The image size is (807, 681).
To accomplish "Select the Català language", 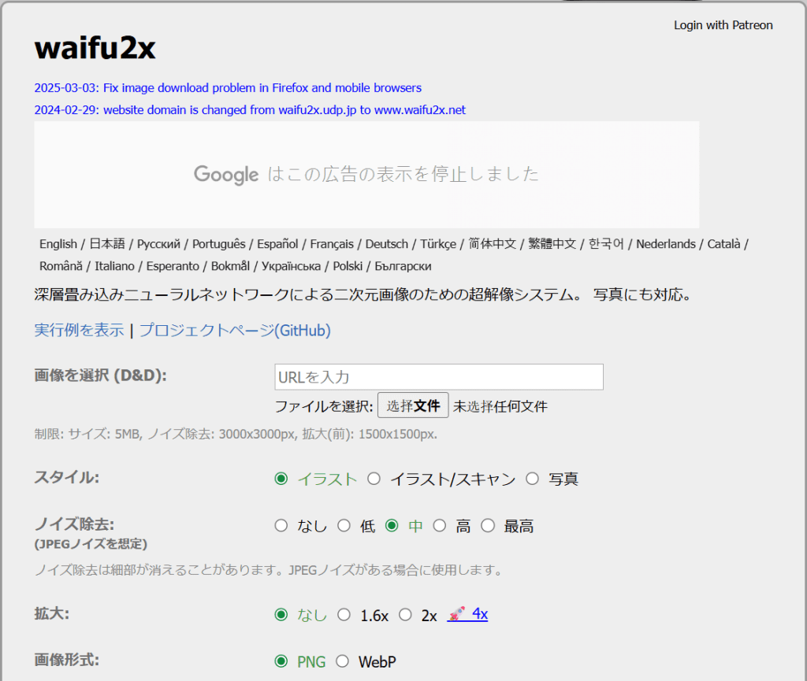I will [723, 244].
